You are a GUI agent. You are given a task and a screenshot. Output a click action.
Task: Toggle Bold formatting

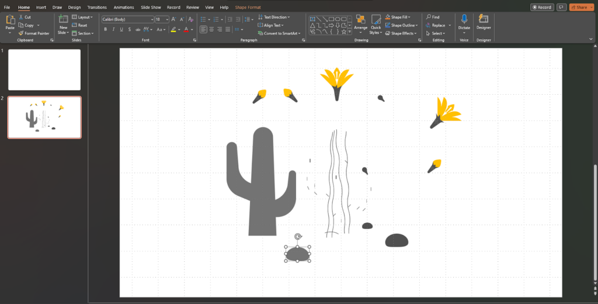(106, 29)
